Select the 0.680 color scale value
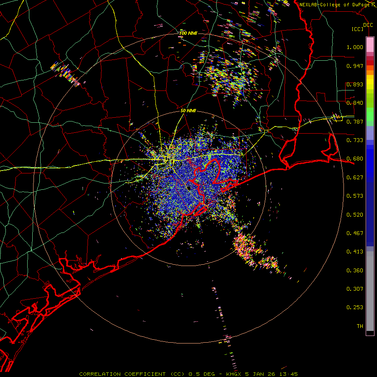The width and height of the screenshot is (377, 377). click(x=355, y=159)
